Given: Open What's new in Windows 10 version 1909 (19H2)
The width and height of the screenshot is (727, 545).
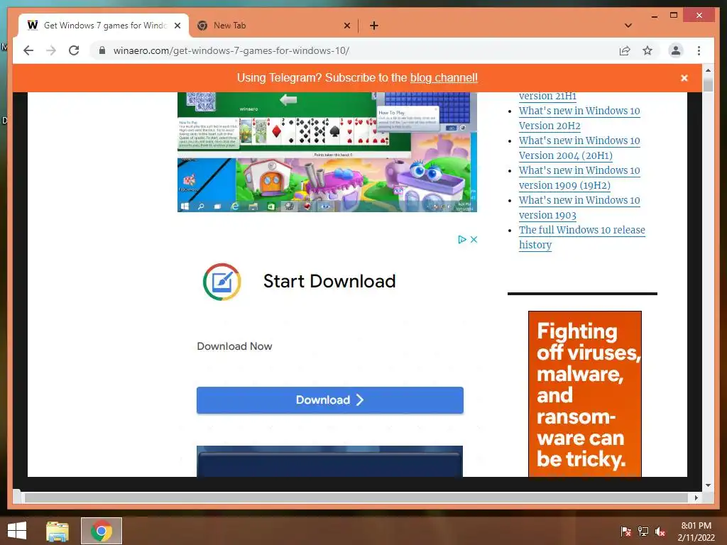Looking at the screenshot, I should click(579, 177).
